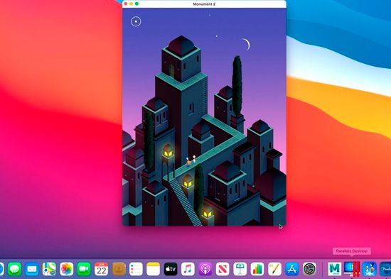Open the News app in the dock
This screenshot has width=391, height=279.
223,269
